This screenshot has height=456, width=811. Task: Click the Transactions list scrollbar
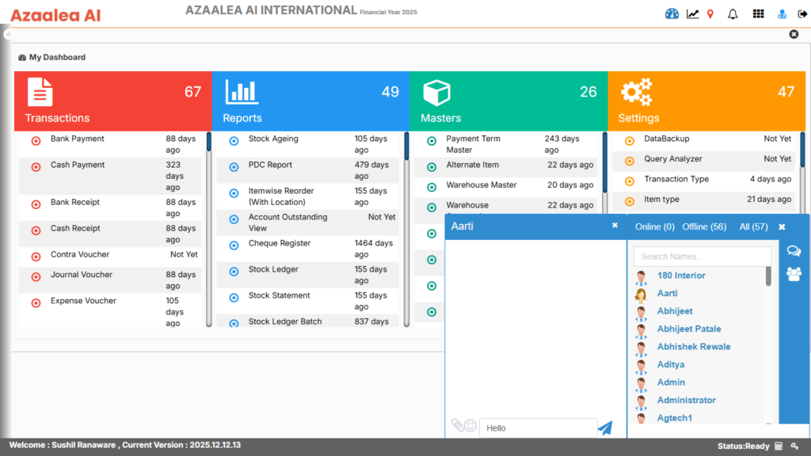[x=209, y=230]
